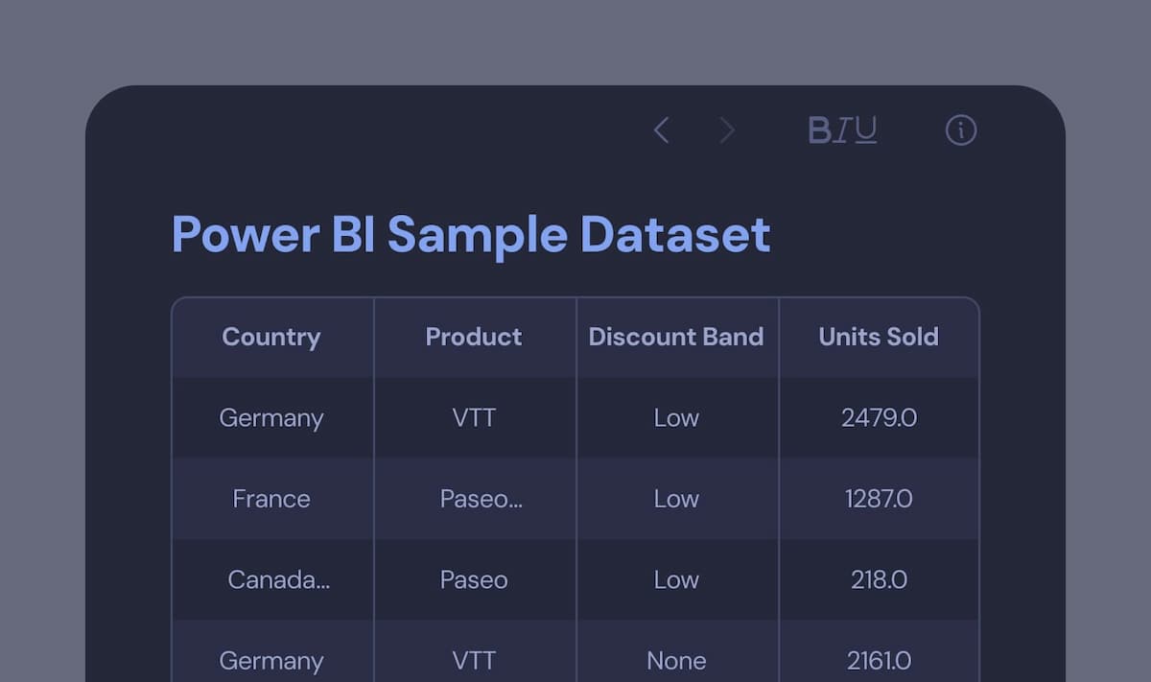Click the Units Sold column header
1151x682 pixels.
point(879,337)
